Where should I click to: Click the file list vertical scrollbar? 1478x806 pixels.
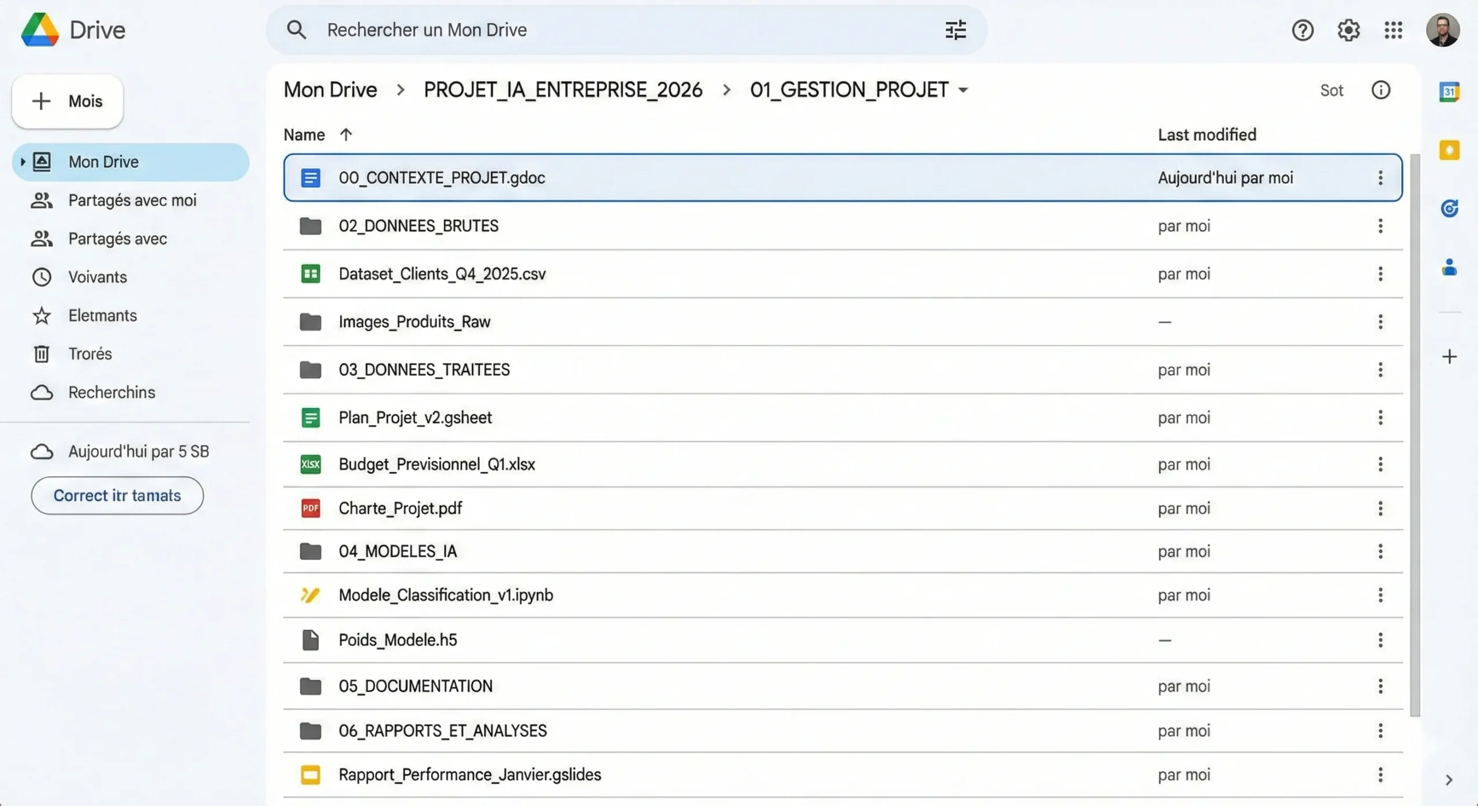1414,433
